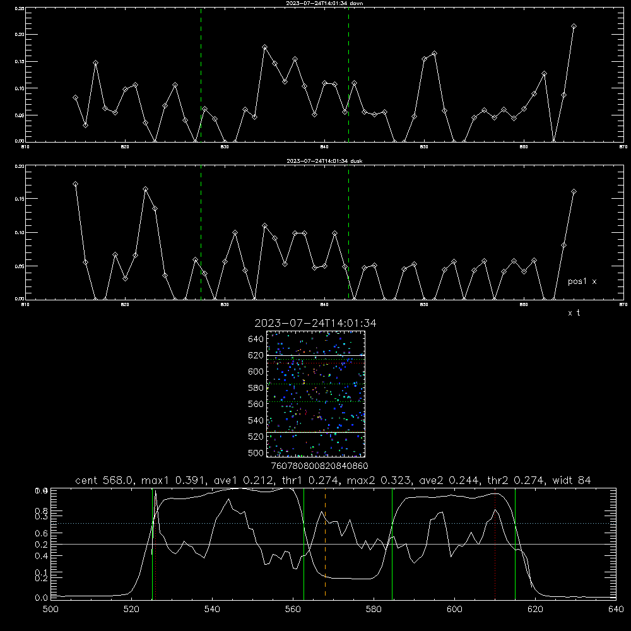
Task: Click the highest diamond marker in the dawn plot
Action: click(x=574, y=27)
